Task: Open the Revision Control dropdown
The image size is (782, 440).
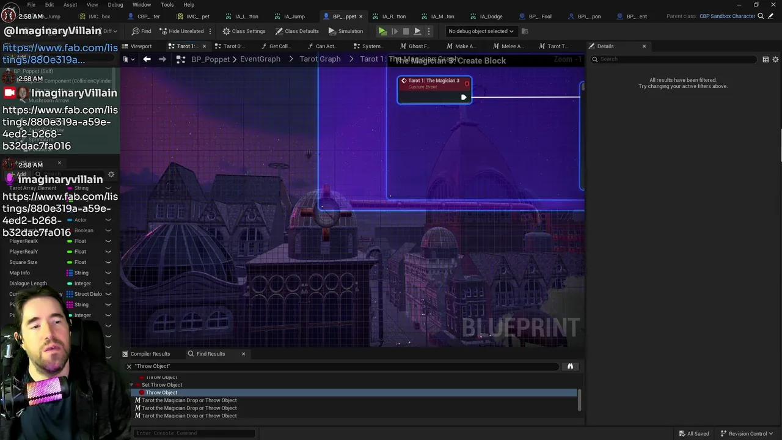Action: click(748, 434)
